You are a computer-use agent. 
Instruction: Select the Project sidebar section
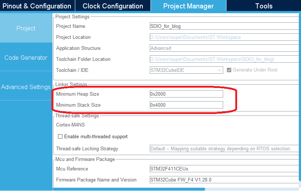[x=26, y=28]
